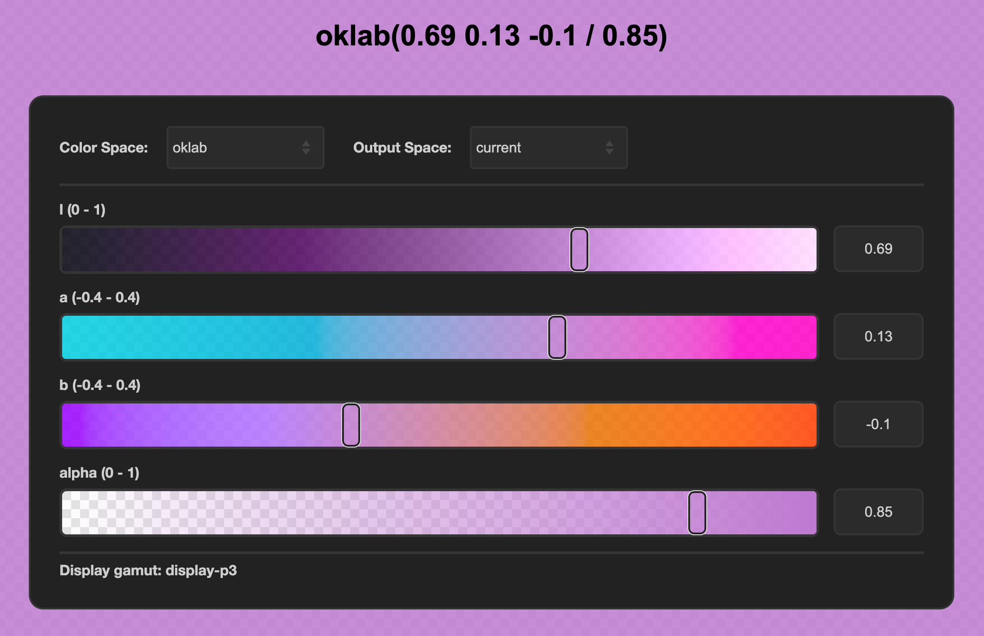Click the 'a (-0.4 - 0.4)' label
Viewport: 984px width, 636px height.
(x=99, y=297)
